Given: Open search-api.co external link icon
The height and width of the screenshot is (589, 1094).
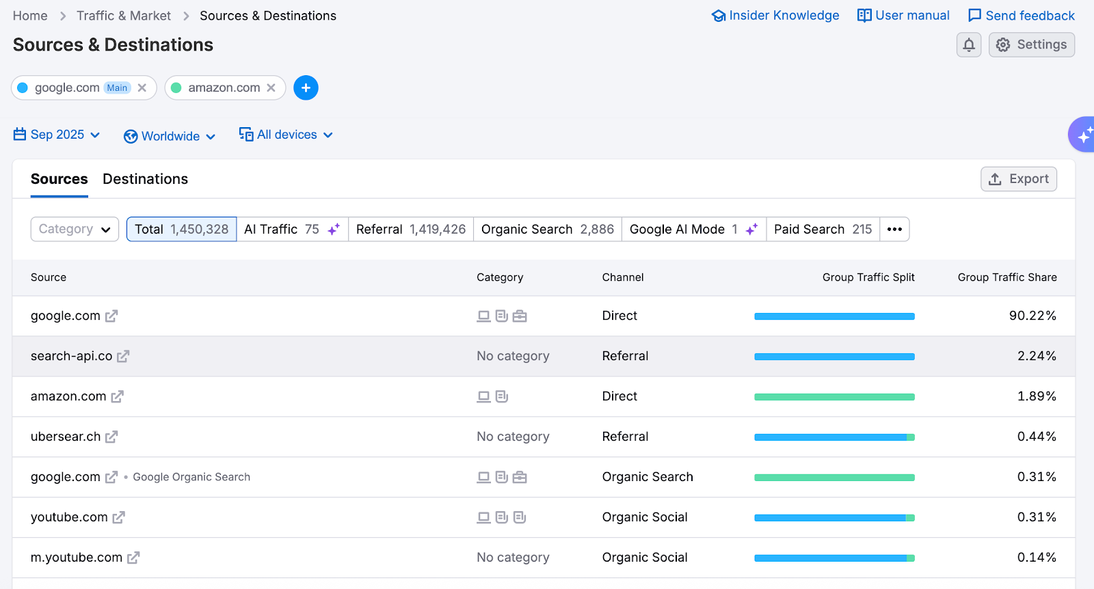Looking at the screenshot, I should 123,356.
